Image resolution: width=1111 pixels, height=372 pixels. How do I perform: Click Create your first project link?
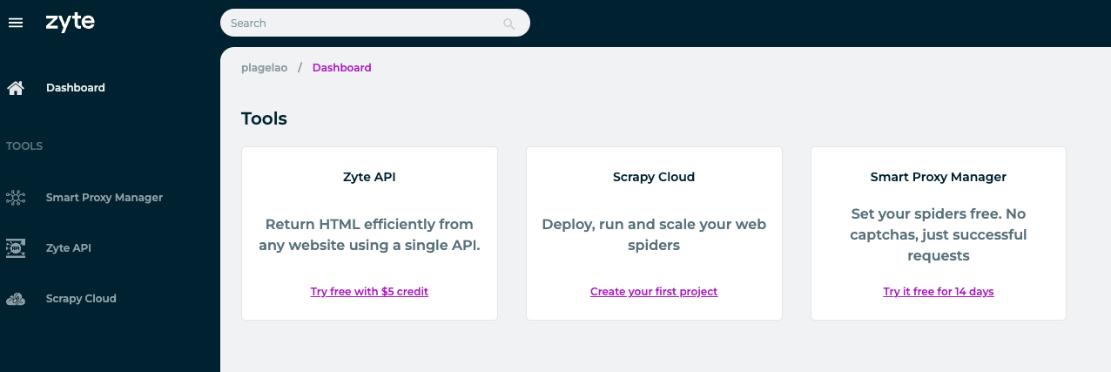[654, 292]
